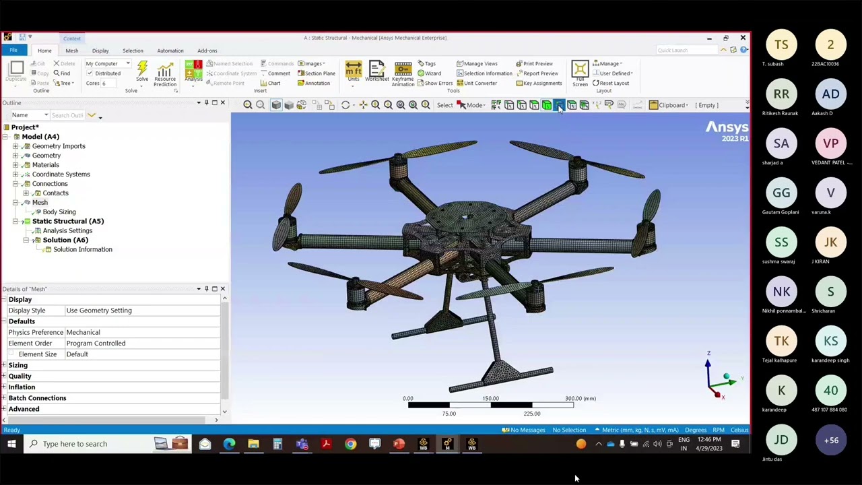
Task: Click the Metric units status bar entry
Action: pos(637,430)
